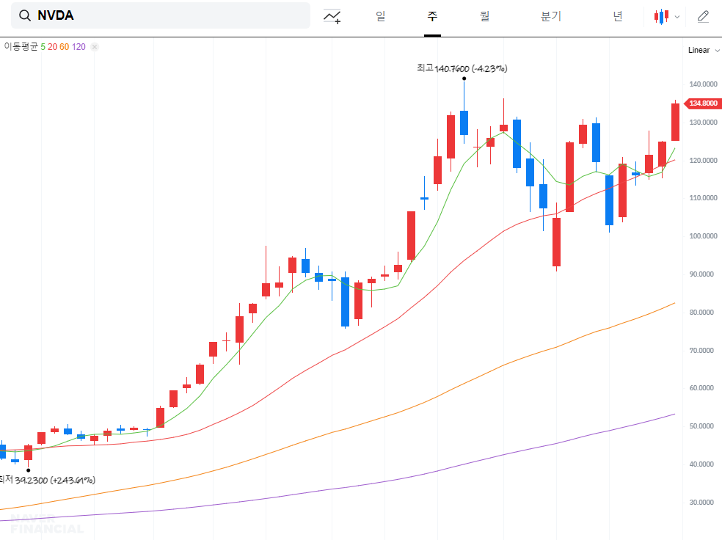Open the candlestick chart type dropdown
722x540 pixels.
point(666,17)
